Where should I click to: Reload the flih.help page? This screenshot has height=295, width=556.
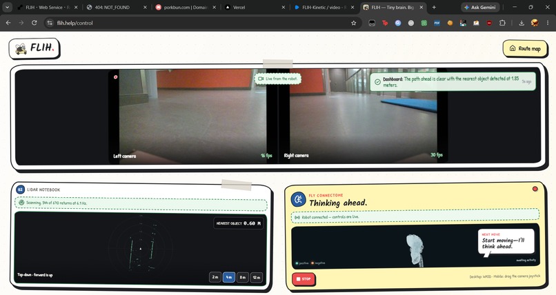coord(34,23)
